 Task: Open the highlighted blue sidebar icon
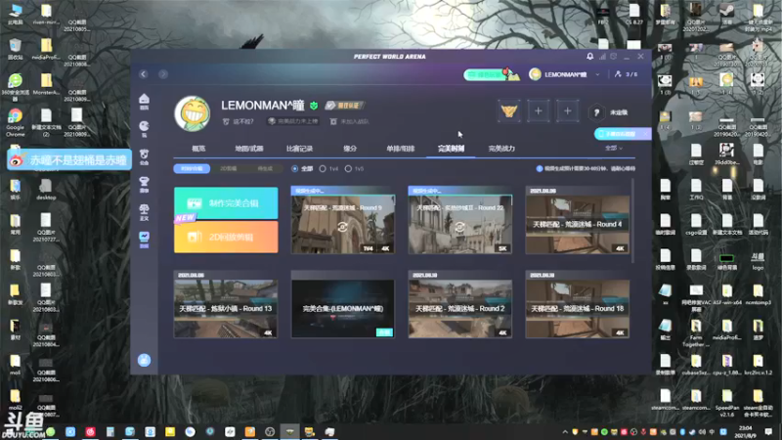point(144,239)
